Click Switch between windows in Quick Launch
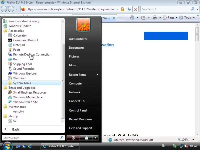The image size is (200, 150). 24,146
